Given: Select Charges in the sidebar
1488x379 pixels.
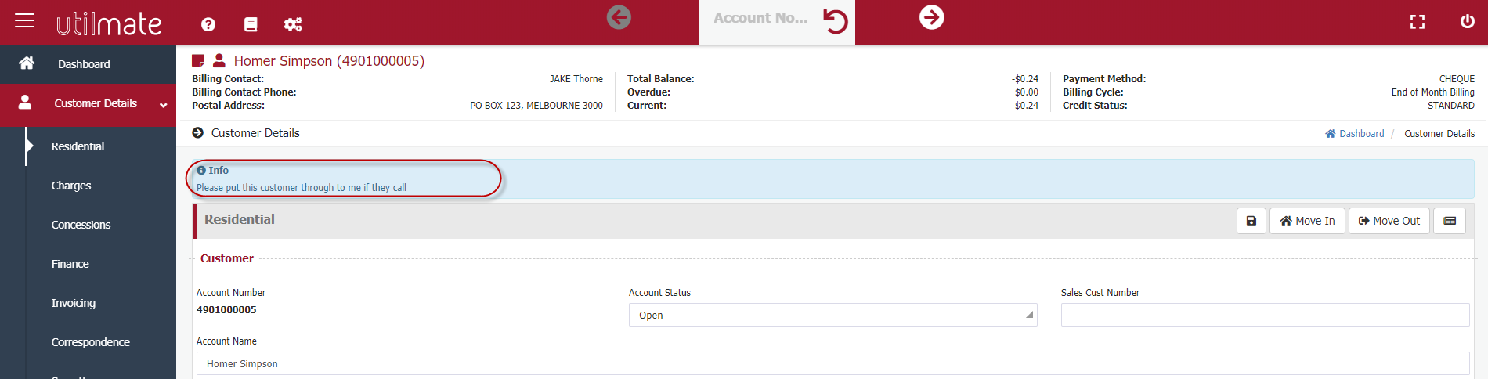Looking at the screenshot, I should [71, 186].
